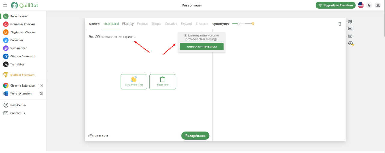385x153 pixels.
Task: Open Citation Generator tool
Action: (23, 56)
